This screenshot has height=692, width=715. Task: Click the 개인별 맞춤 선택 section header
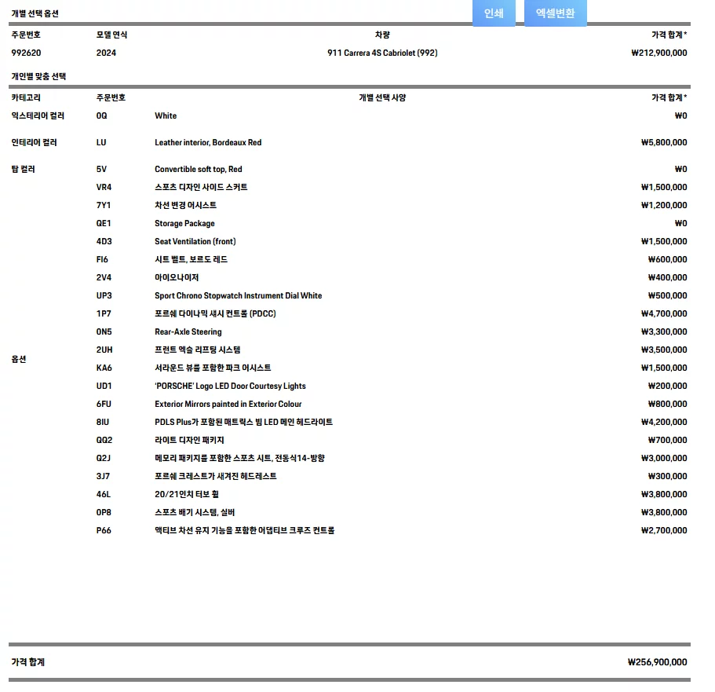coord(38,77)
